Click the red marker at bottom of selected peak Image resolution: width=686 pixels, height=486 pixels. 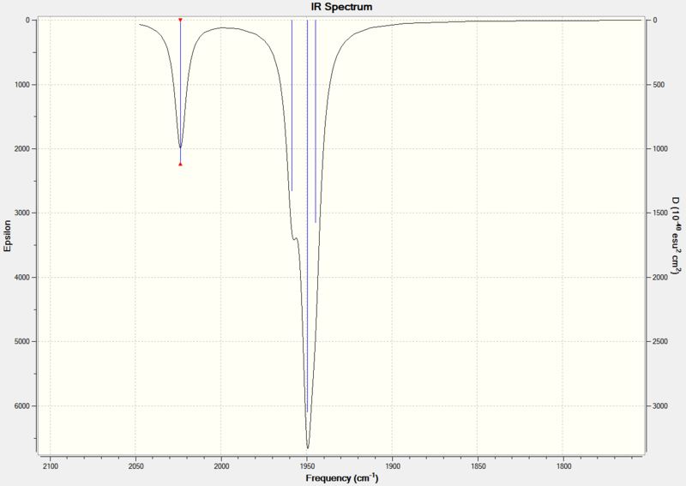(x=180, y=165)
